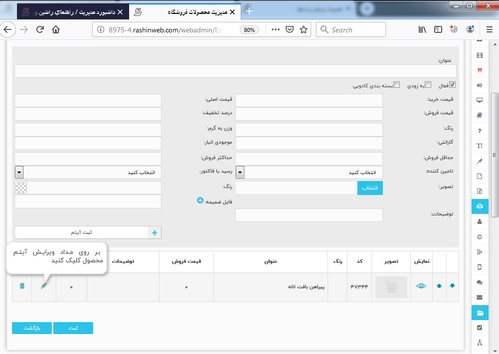The width and height of the screenshot is (499, 354).
Task: Save page to Pocket
Action: (x=289, y=29)
